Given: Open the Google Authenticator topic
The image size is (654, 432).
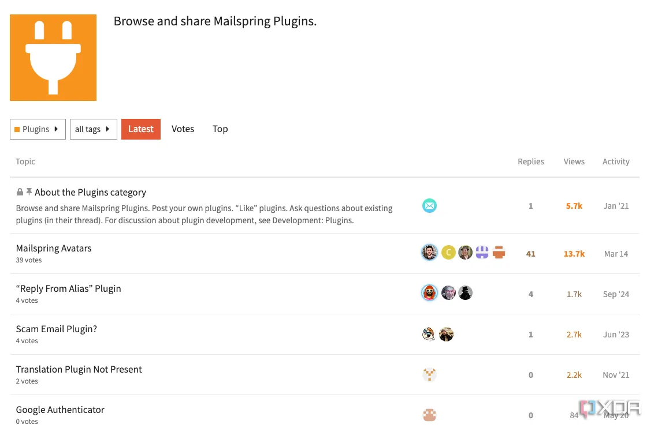Looking at the screenshot, I should [x=60, y=410].
